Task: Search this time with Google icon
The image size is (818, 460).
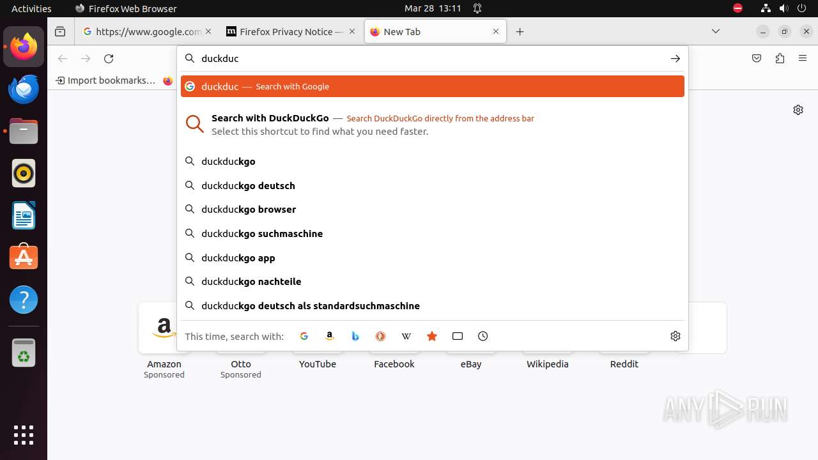Action: tap(304, 336)
